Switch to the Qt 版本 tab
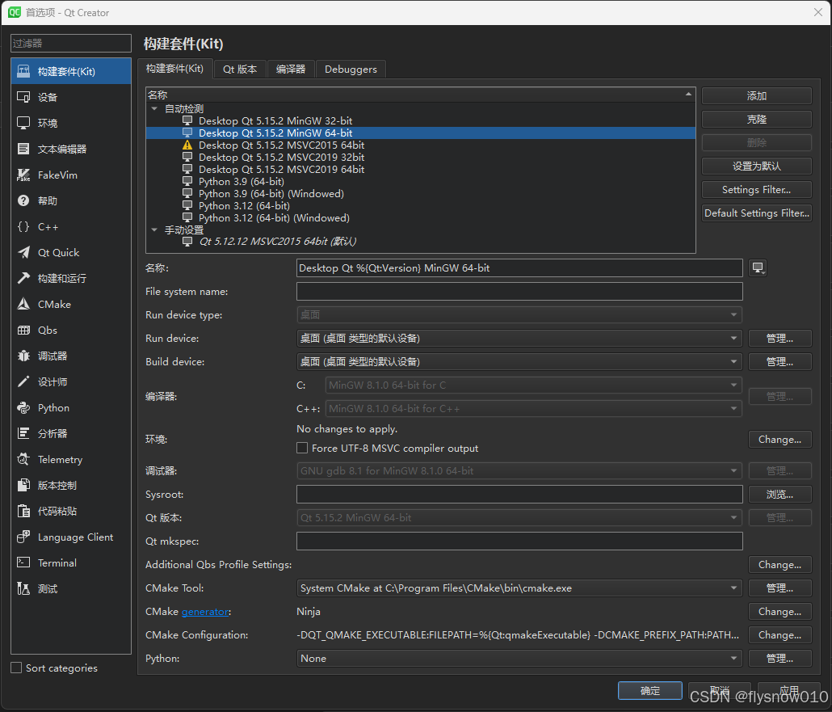832x712 pixels. point(240,69)
